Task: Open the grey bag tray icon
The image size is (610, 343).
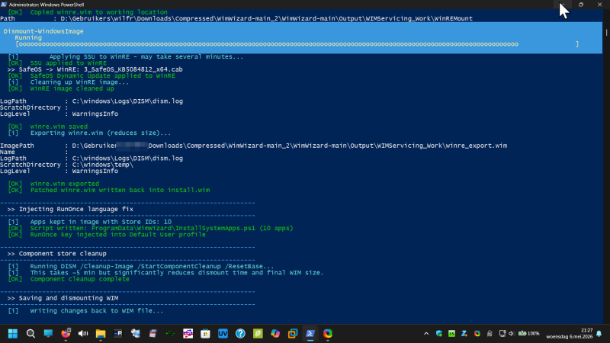Action: pos(490,333)
